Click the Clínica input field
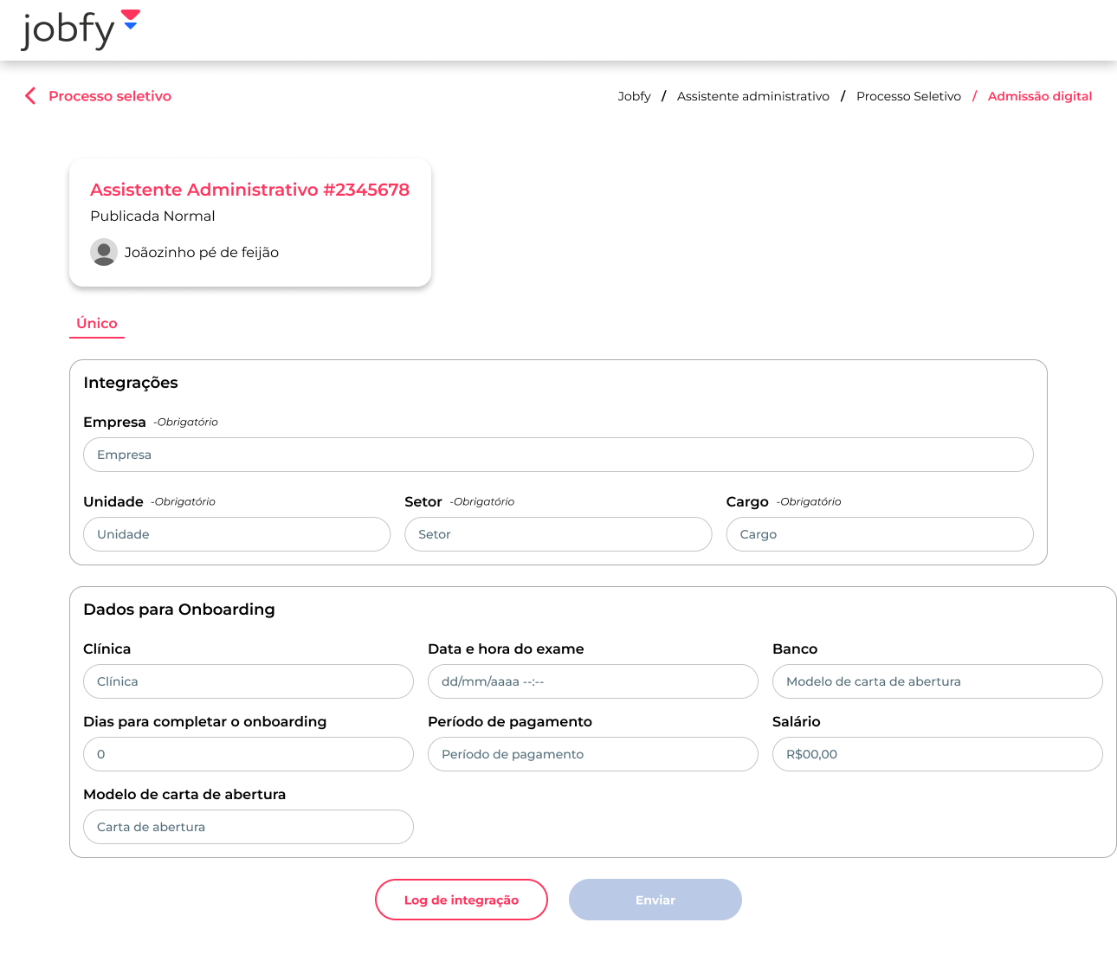The width and height of the screenshot is (1117, 955). pyautogui.click(x=248, y=681)
